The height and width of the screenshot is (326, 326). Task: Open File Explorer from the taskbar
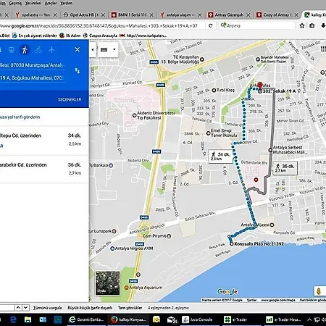coord(28,319)
